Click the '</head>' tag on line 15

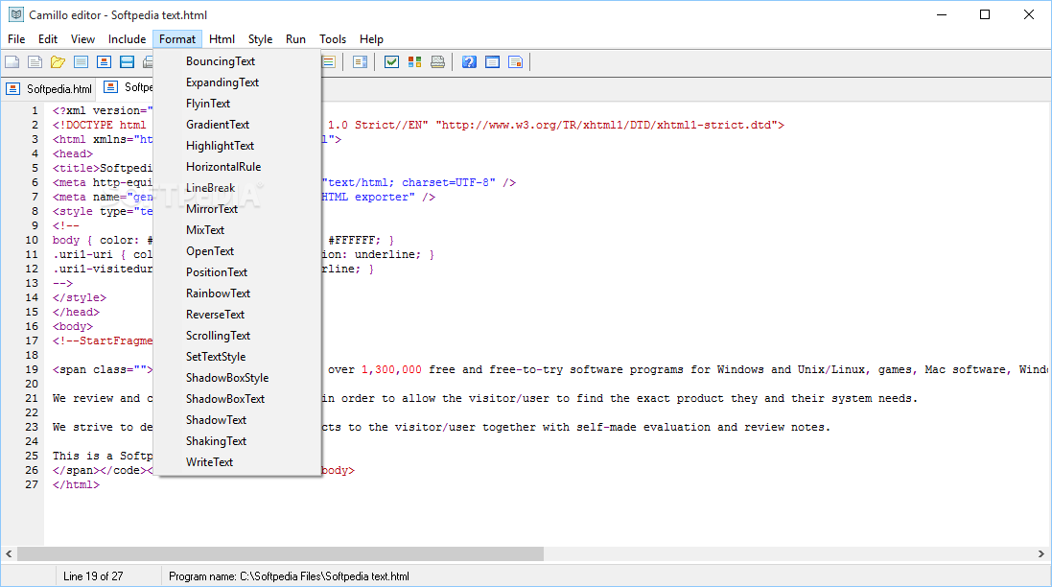point(77,312)
